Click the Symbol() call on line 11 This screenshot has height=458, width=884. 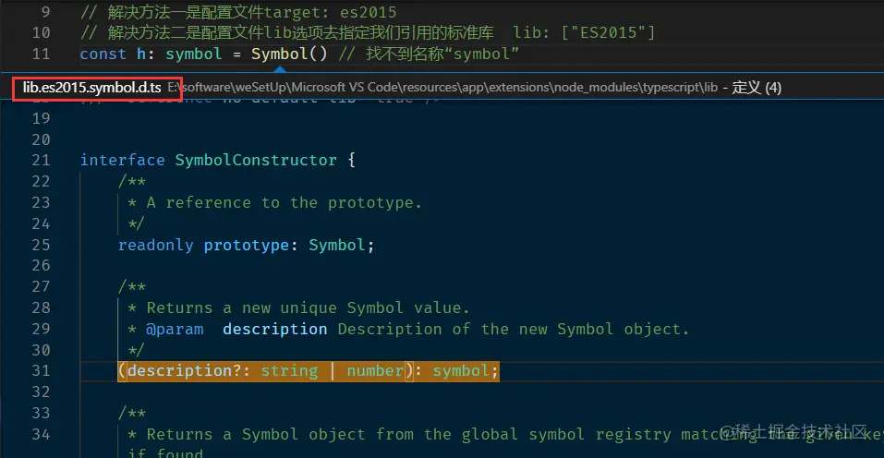coord(288,54)
